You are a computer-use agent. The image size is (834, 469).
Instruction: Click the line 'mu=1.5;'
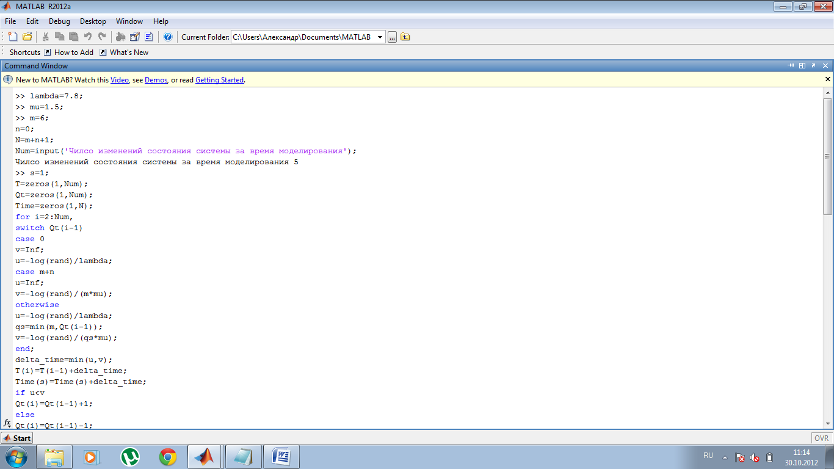point(46,107)
